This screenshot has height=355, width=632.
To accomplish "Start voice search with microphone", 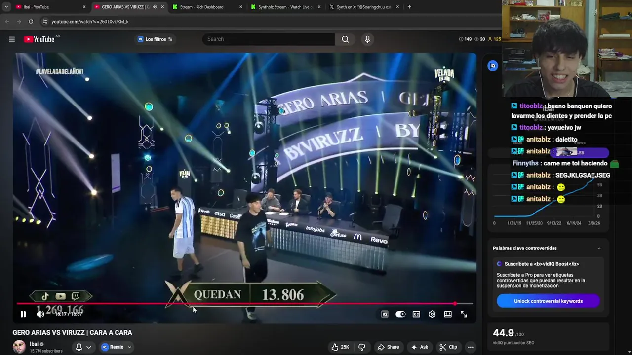I will (367, 39).
